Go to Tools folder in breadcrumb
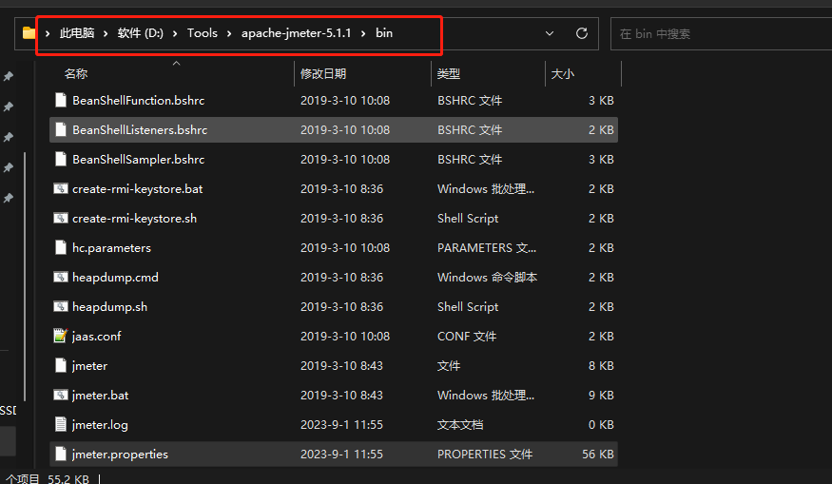This screenshot has width=832, height=484. (203, 33)
